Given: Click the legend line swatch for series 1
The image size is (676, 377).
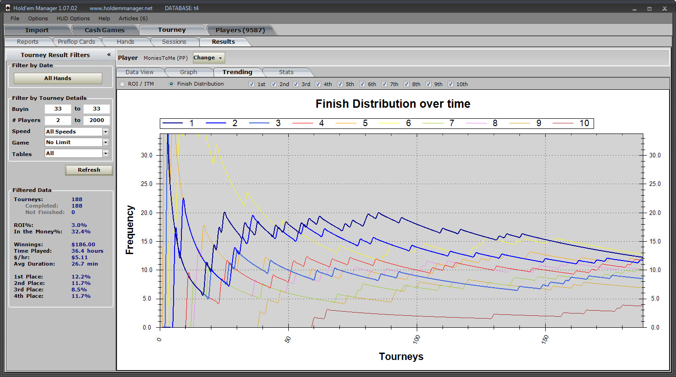Looking at the screenshot, I should pyautogui.click(x=173, y=123).
